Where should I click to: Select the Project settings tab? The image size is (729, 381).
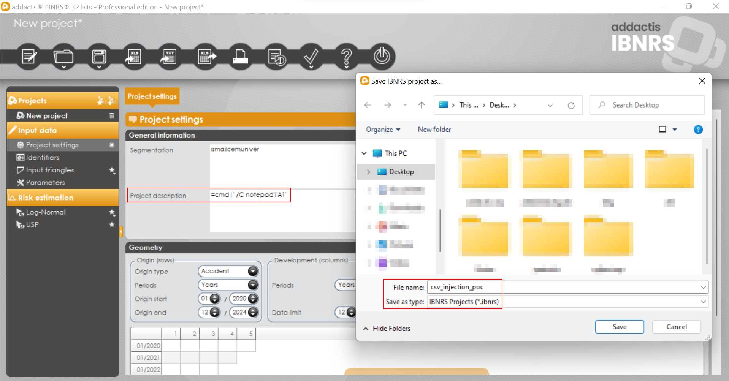coord(152,96)
